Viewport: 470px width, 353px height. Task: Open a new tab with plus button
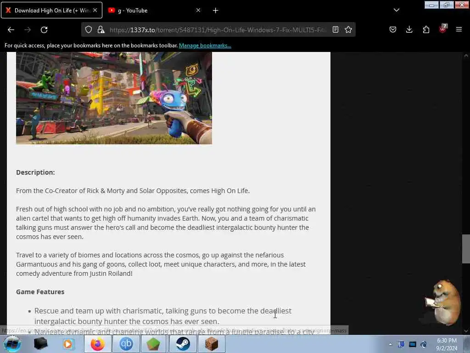point(216,11)
